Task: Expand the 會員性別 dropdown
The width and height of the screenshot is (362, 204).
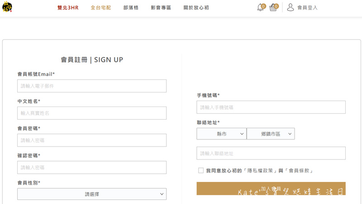Action: [x=92, y=194]
